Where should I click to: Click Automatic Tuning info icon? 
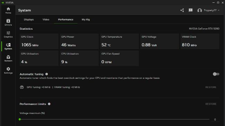(47, 74)
